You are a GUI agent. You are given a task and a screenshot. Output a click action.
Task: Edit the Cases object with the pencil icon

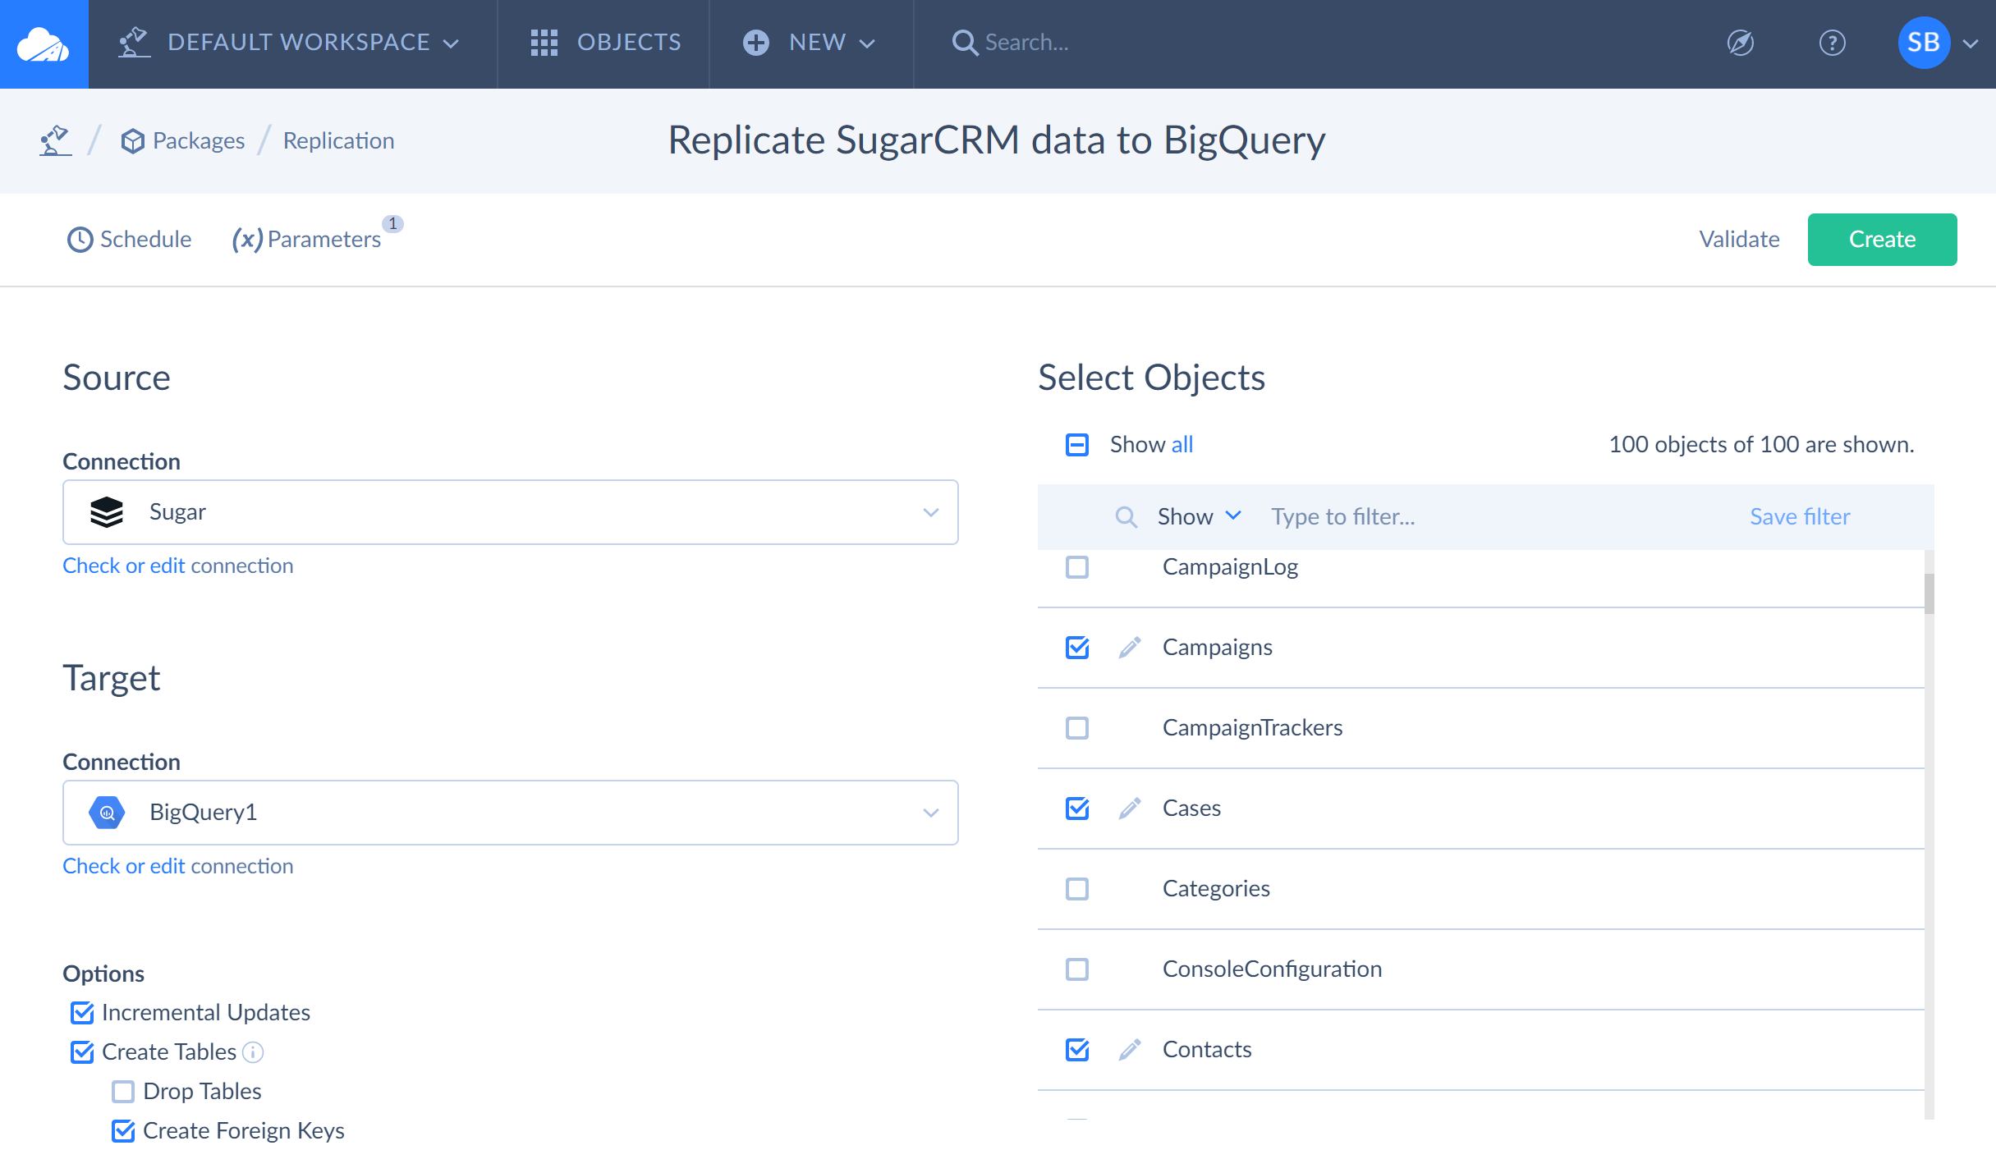(1130, 809)
